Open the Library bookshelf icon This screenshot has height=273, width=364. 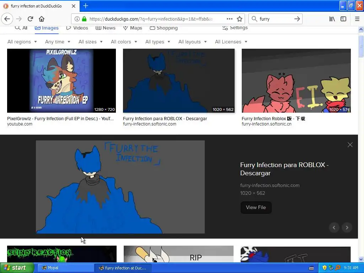(332, 19)
